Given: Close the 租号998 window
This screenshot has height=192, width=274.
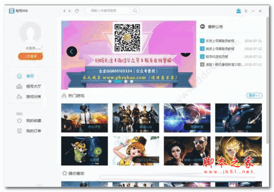Looking at the screenshot, I should (x=260, y=11).
